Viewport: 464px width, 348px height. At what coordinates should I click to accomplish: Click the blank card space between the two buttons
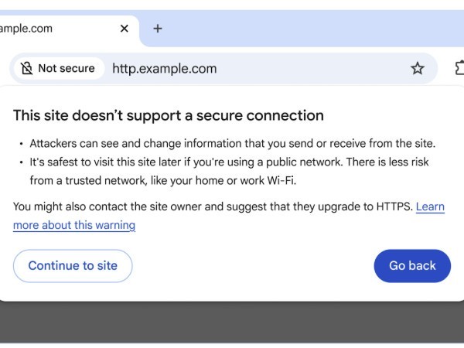point(251,266)
